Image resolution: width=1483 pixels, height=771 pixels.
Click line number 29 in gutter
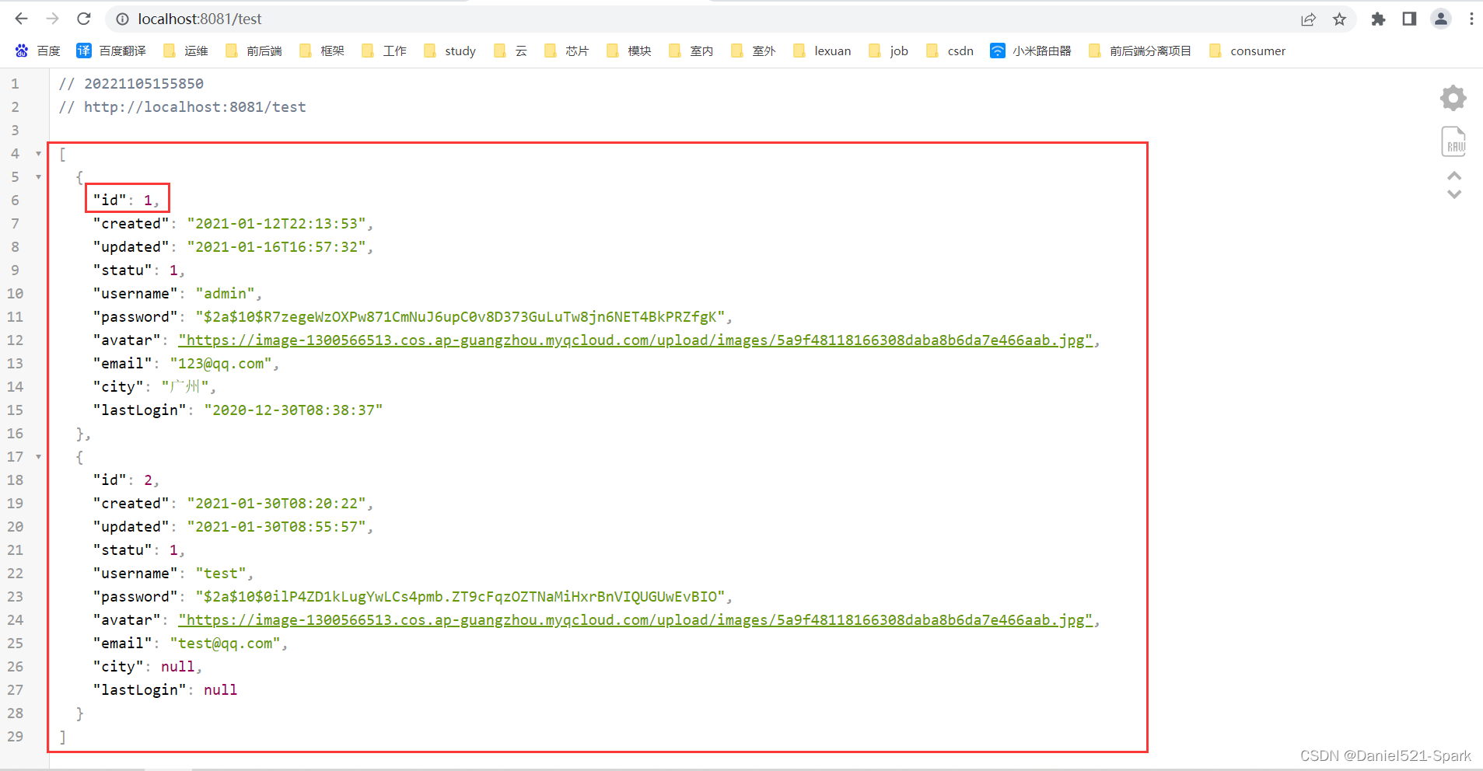(x=16, y=736)
